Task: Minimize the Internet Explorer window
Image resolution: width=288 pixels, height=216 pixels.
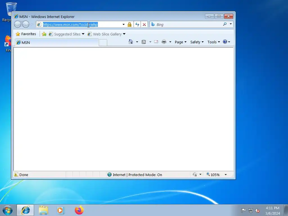Action: click(x=209, y=16)
